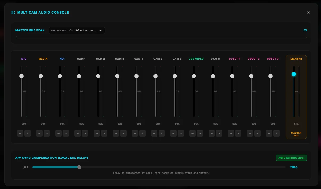Click the speaker icon beside the console title

(x=13, y=13)
